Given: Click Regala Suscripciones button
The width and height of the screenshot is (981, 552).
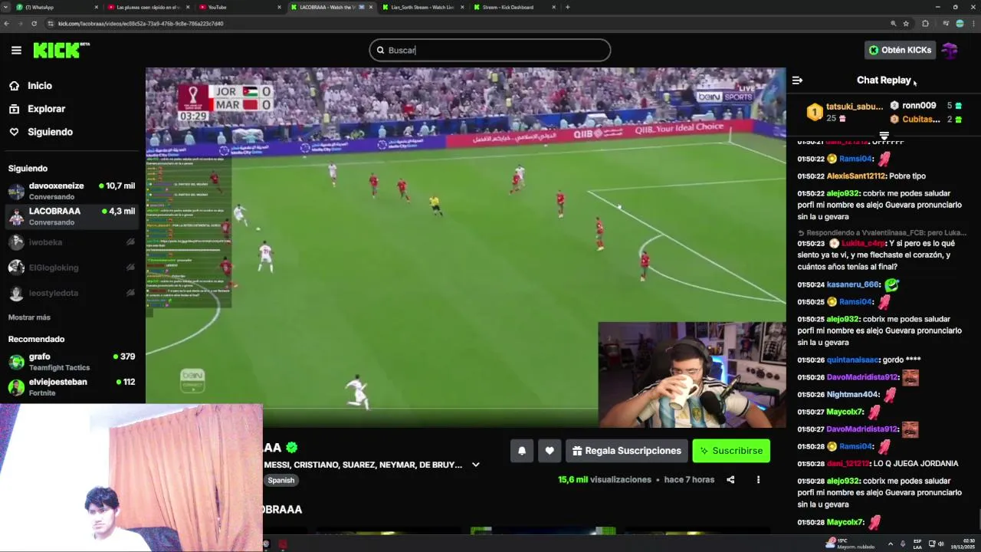Looking at the screenshot, I should tap(627, 451).
